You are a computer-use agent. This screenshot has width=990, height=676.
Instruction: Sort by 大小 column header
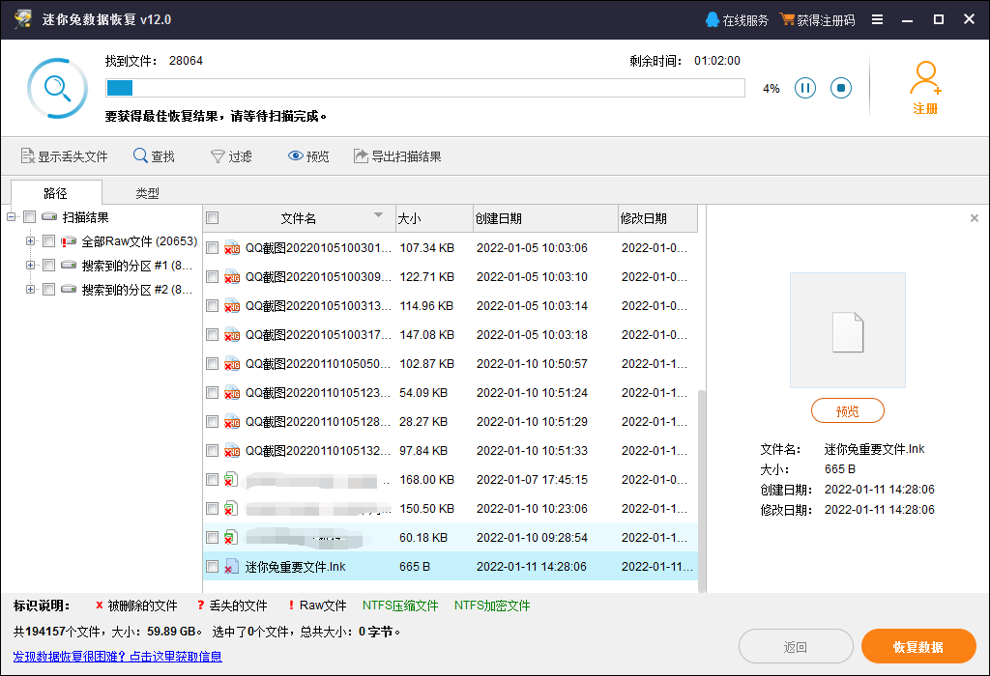point(434,218)
